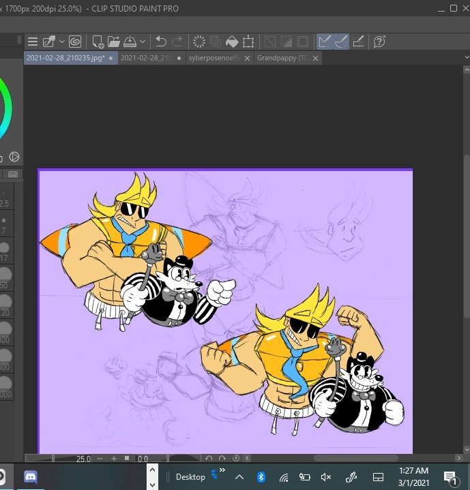Click the muted volume tray icon

326,477
